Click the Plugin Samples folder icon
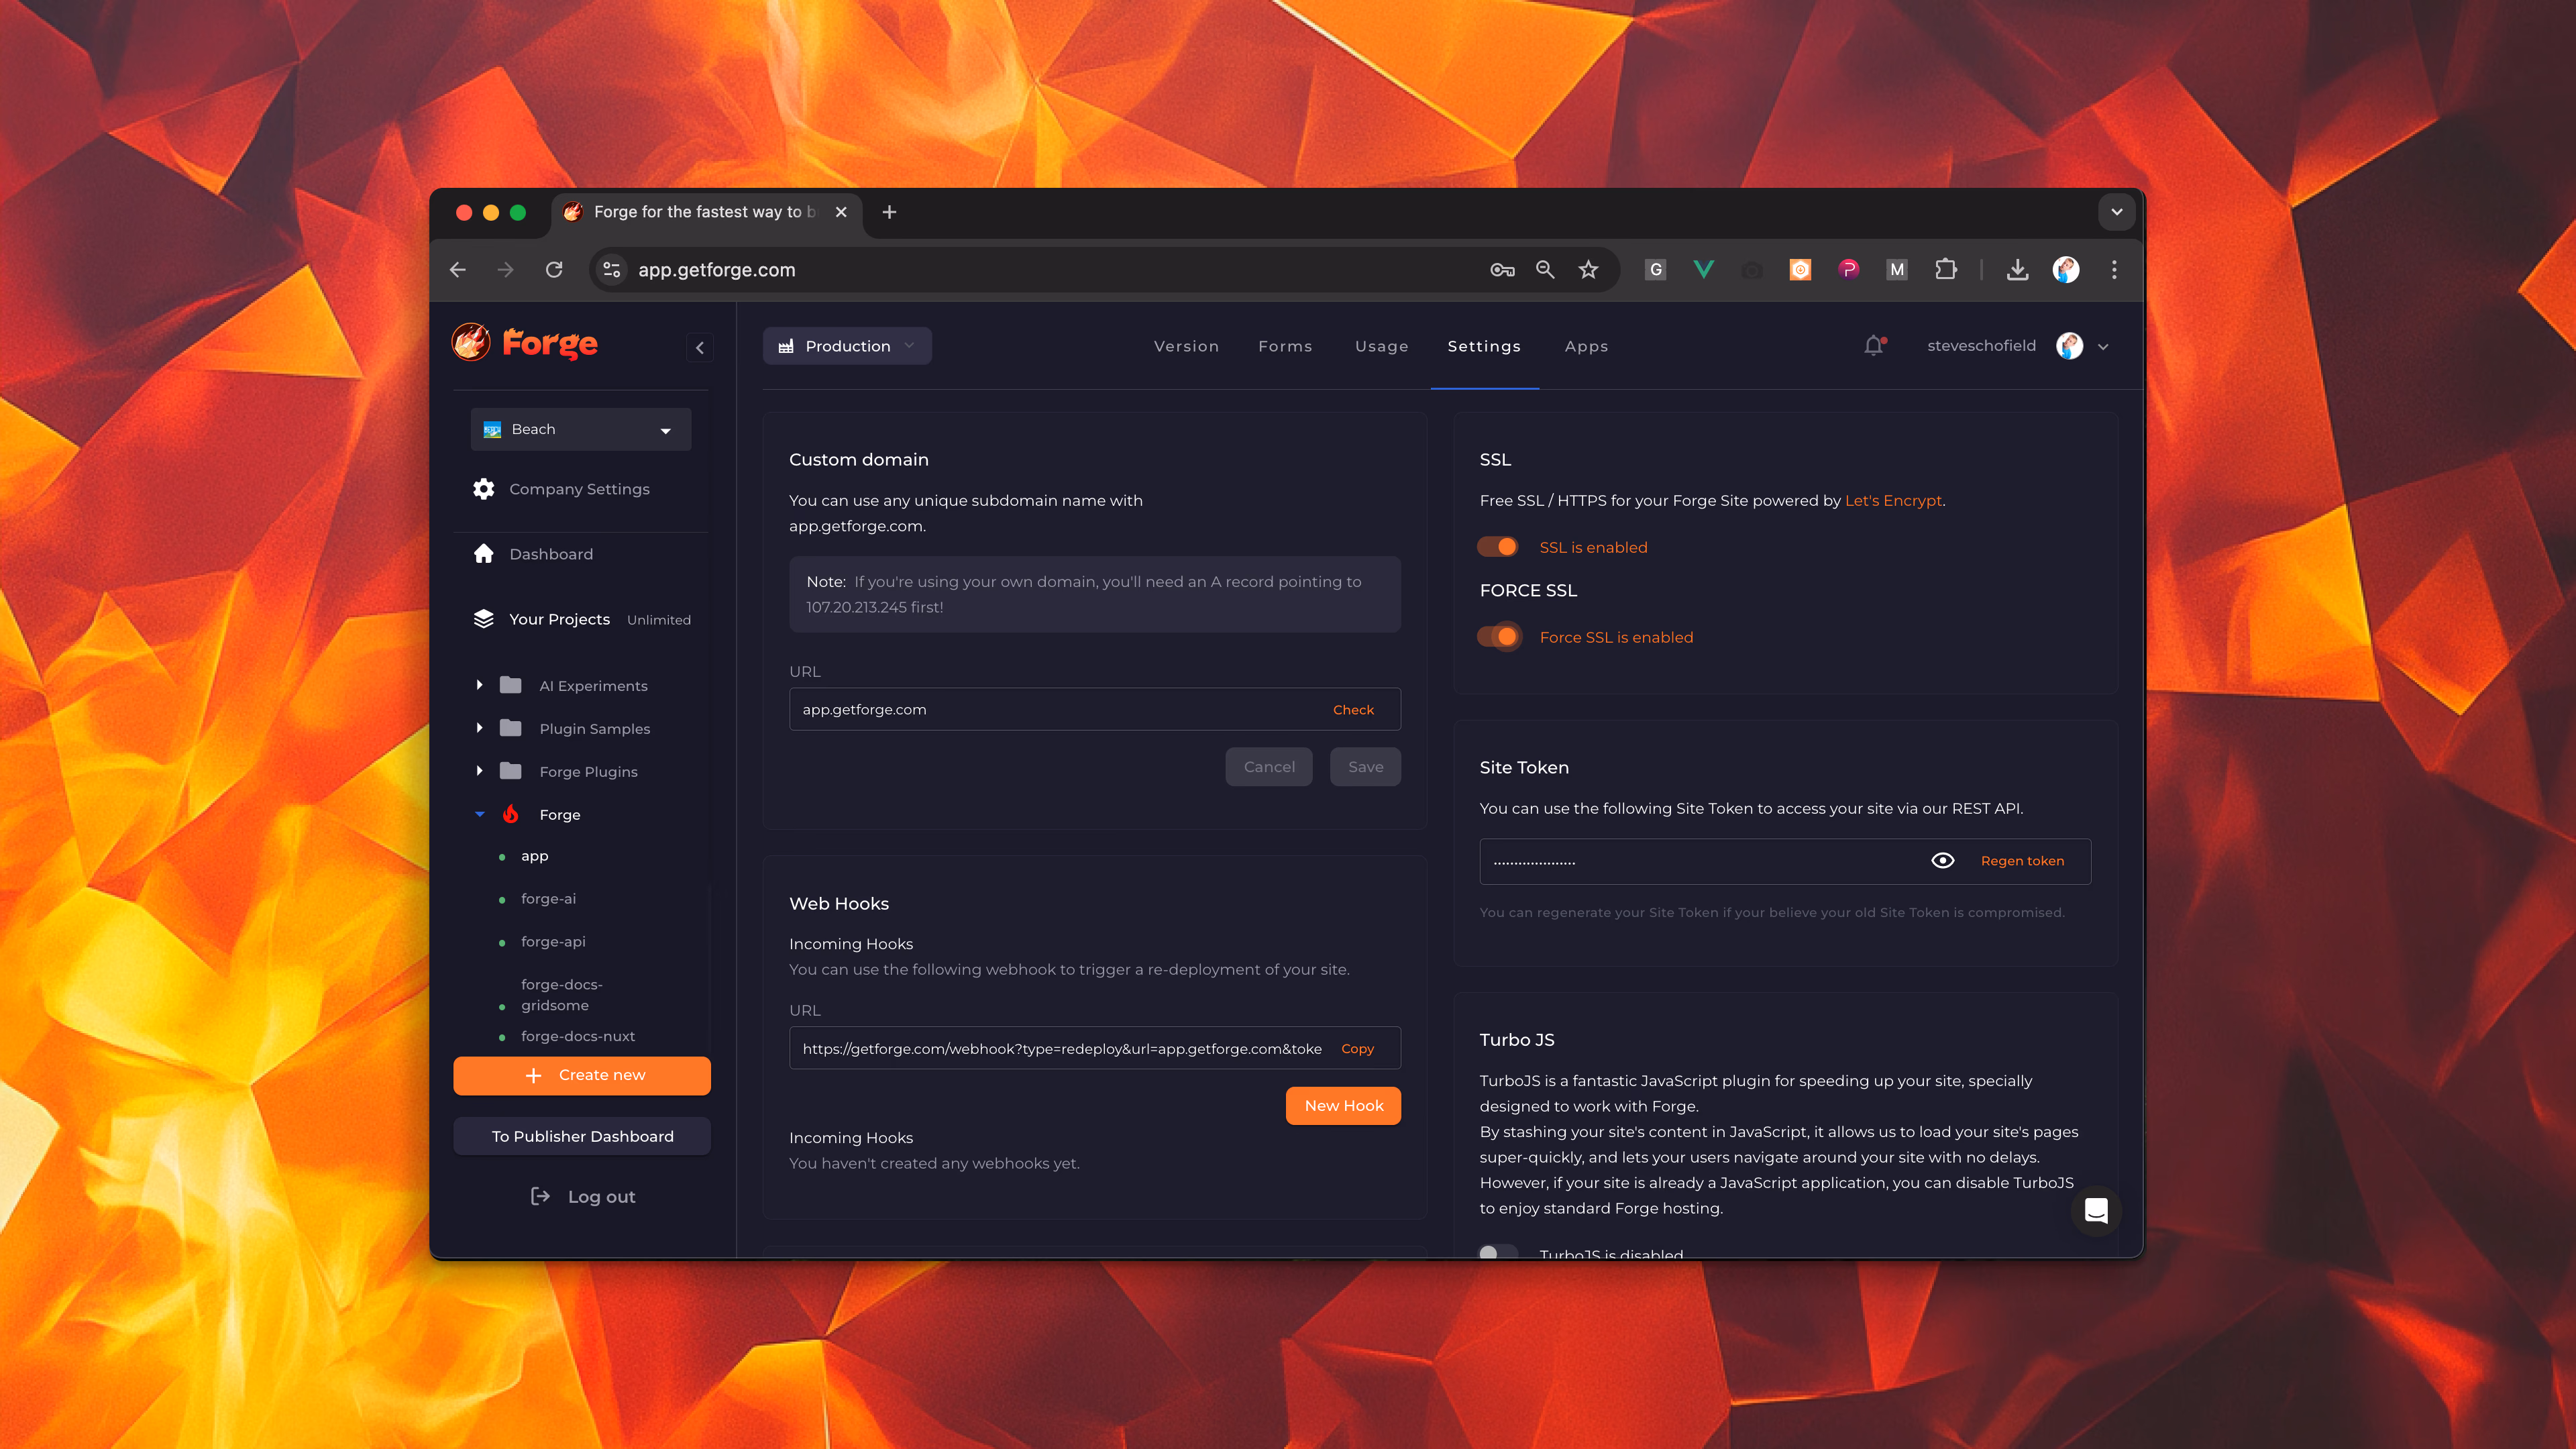Viewport: 2576px width, 1449px height. click(511, 728)
